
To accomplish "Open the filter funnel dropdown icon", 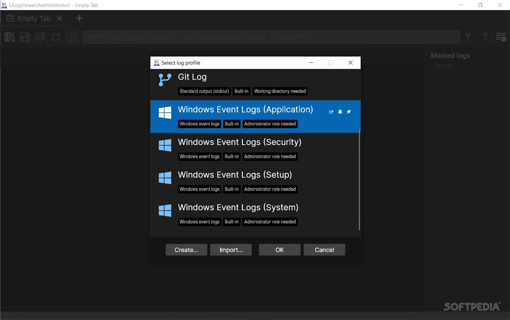I will (x=469, y=37).
